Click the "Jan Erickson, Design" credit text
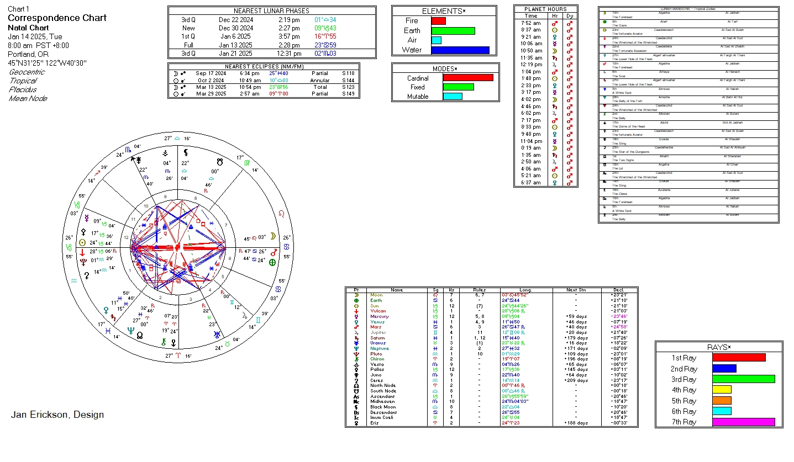The image size is (794, 462). click(57, 415)
